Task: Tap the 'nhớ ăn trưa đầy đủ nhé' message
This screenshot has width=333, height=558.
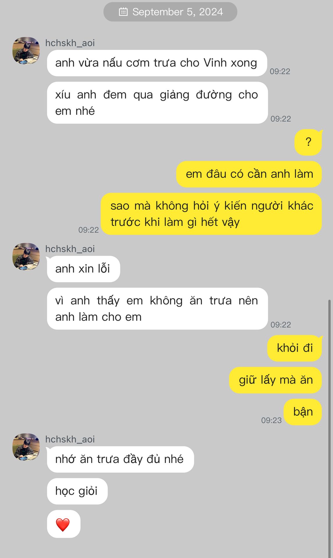Action: (x=120, y=459)
